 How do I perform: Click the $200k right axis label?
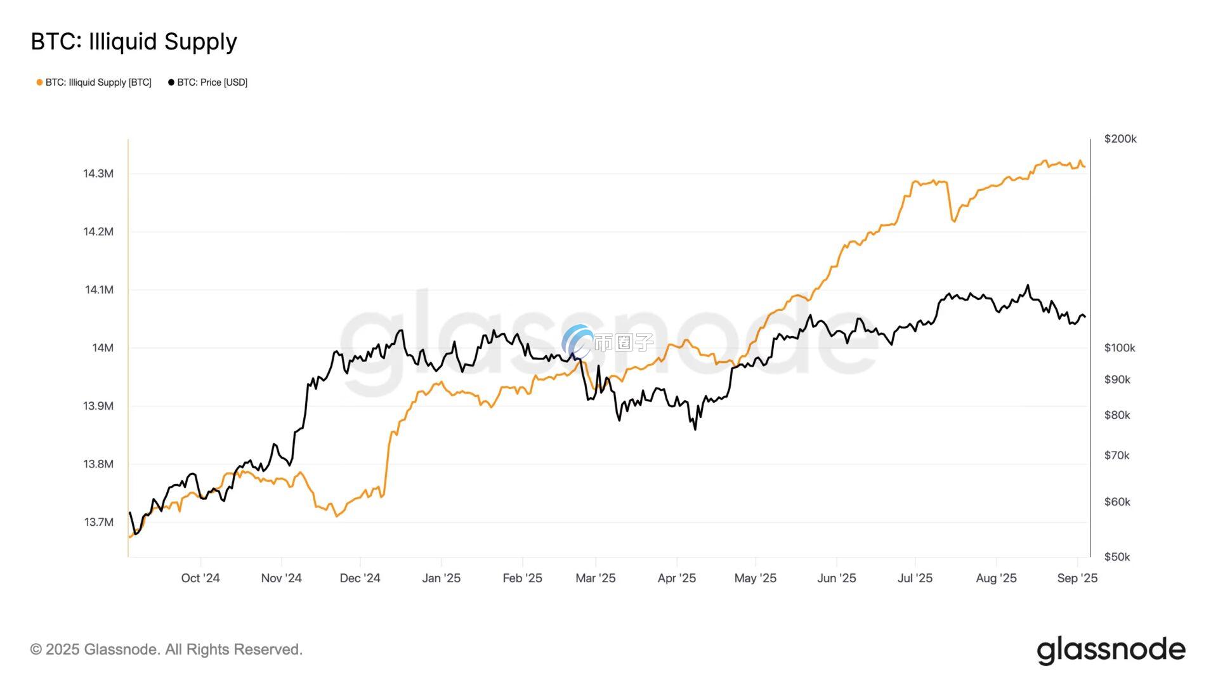pyautogui.click(x=1120, y=139)
